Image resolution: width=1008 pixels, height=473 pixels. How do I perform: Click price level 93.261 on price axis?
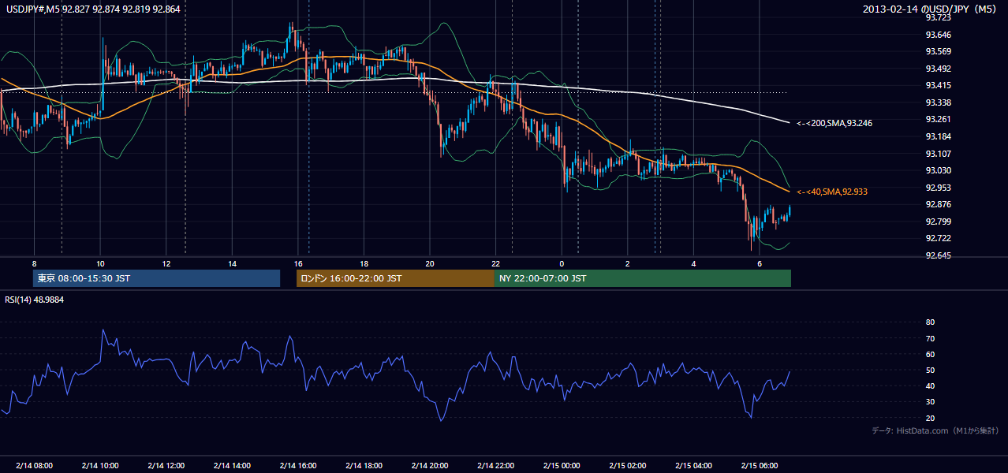(x=938, y=119)
